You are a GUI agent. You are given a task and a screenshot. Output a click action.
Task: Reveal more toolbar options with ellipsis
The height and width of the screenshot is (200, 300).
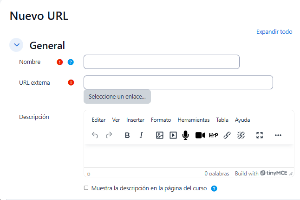(x=278, y=135)
